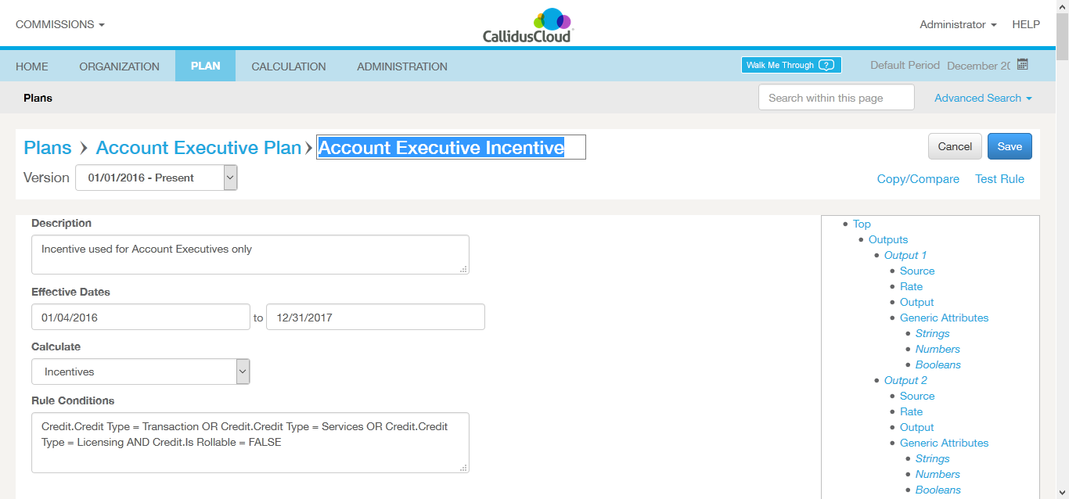The height and width of the screenshot is (499, 1069).
Task: Expand the Advanced Search options
Action: coord(983,98)
